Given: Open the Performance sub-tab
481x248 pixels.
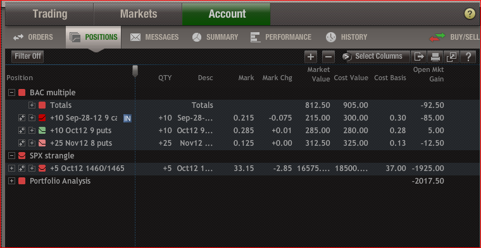Looking at the screenshot, I should tap(281, 37).
